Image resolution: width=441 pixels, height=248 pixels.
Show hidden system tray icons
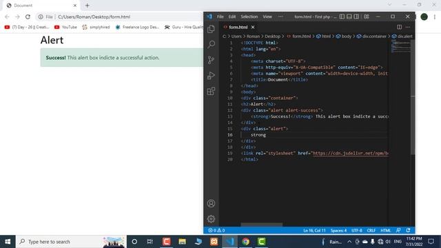pyautogui.click(x=349, y=242)
